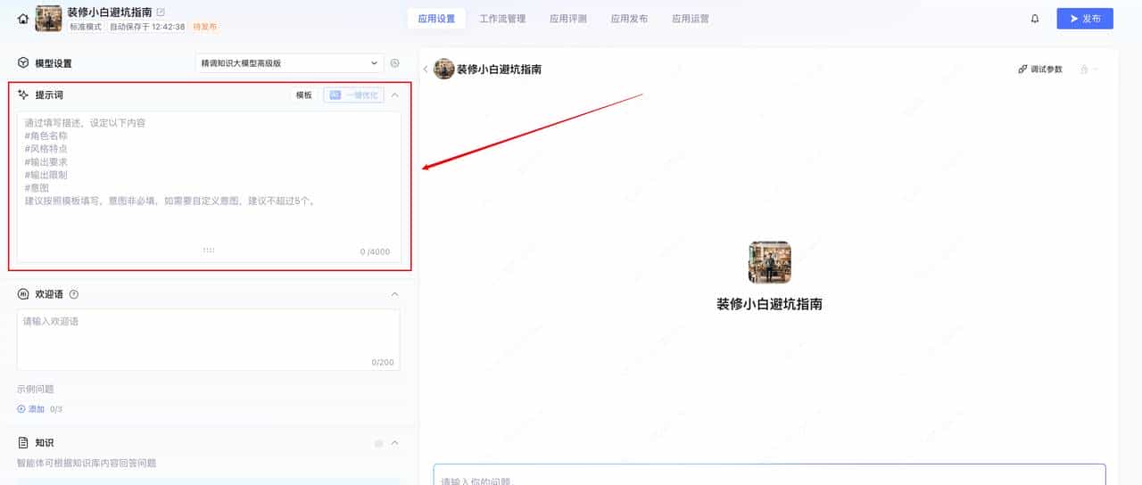The width and height of the screenshot is (1142, 485).
Task: Focus the chat question input box
Action: pyautogui.click(x=769, y=474)
